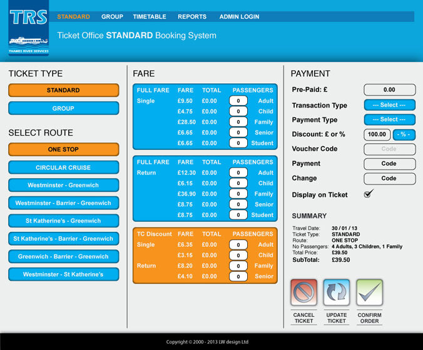
Task: Select Westminster - Greenwich route
Action: click(63, 186)
